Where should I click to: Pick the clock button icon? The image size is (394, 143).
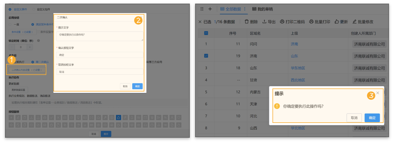(x=31, y=125)
